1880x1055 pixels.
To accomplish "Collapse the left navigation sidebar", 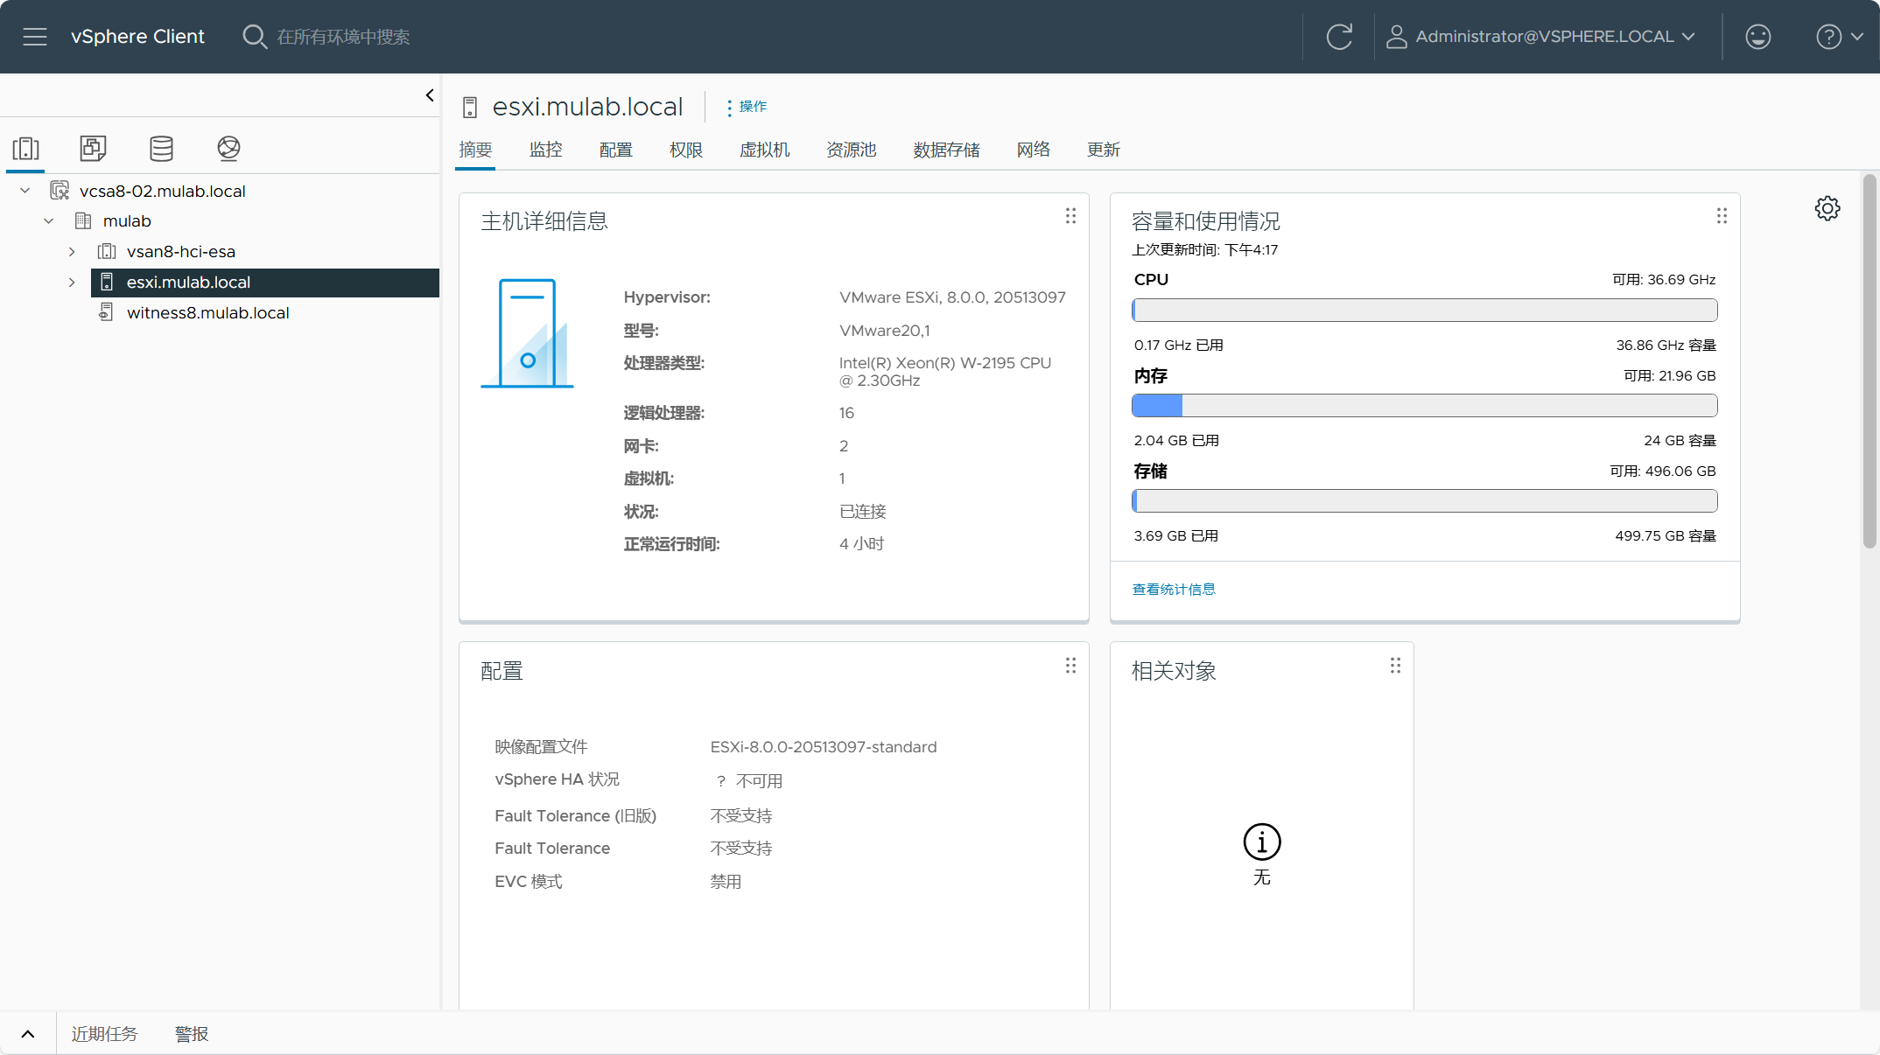I will [x=430, y=95].
